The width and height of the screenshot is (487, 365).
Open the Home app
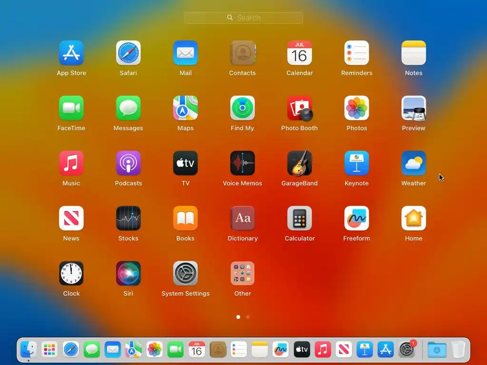click(414, 218)
